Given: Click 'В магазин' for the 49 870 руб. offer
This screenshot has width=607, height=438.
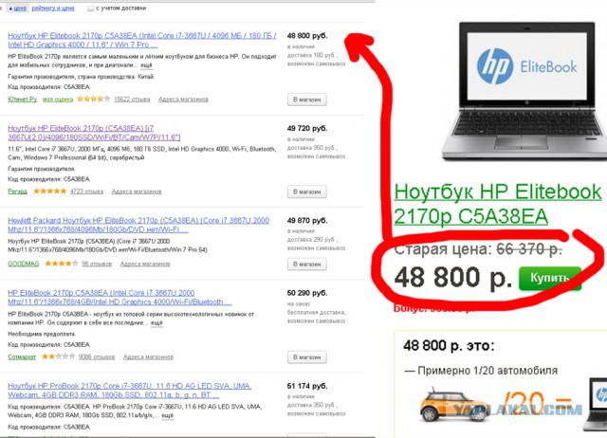Looking at the screenshot, I should click(307, 264).
